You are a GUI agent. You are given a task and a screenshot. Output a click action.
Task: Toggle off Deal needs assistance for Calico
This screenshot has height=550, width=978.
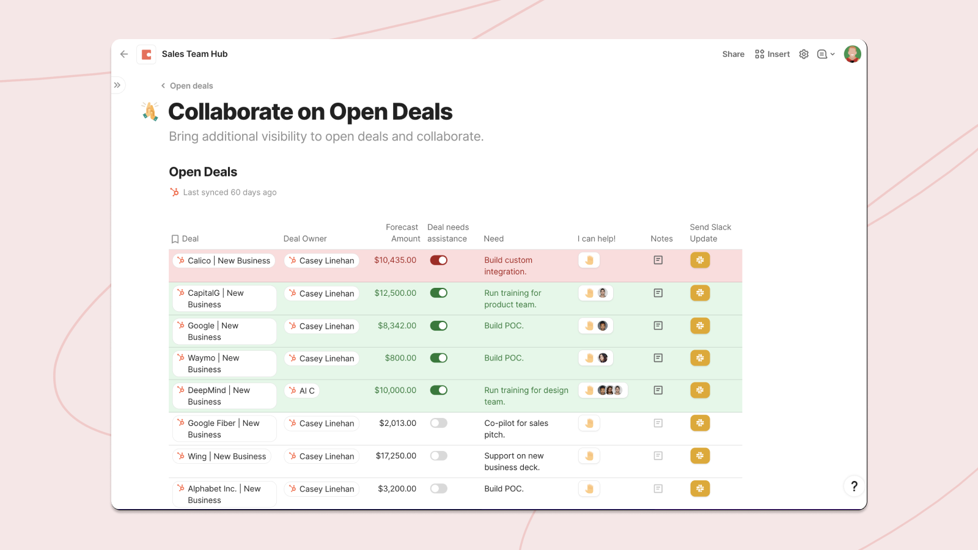click(x=439, y=260)
